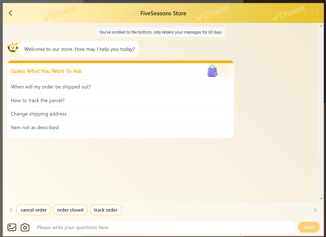Go back using the header arrow

pos(11,13)
